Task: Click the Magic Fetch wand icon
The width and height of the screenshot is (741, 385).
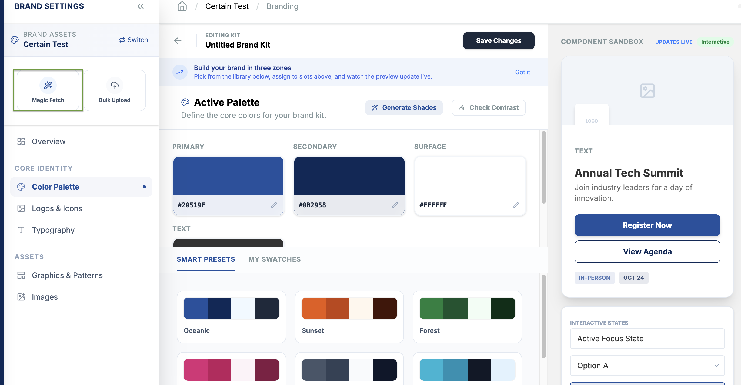Action: [48, 85]
